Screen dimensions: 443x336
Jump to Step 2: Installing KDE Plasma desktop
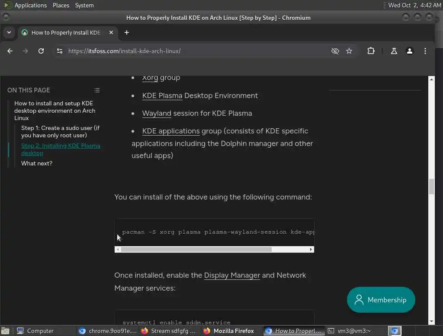pyautogui.click(x=61, y=149)
